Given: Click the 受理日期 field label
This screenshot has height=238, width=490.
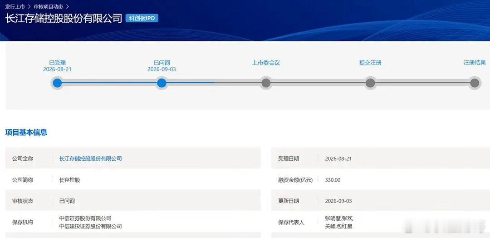Looking at the screenshot, I should point(289,159).
